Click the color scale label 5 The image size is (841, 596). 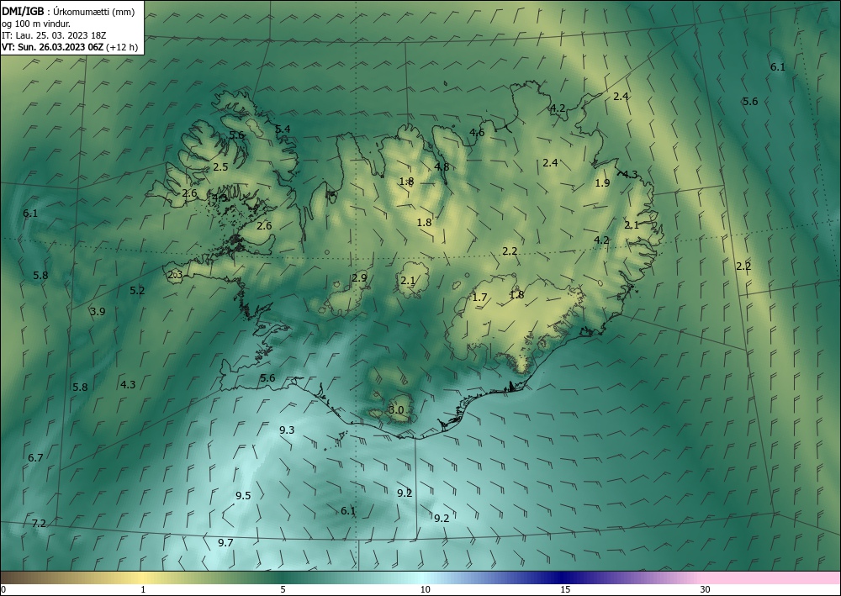[283, 589]
